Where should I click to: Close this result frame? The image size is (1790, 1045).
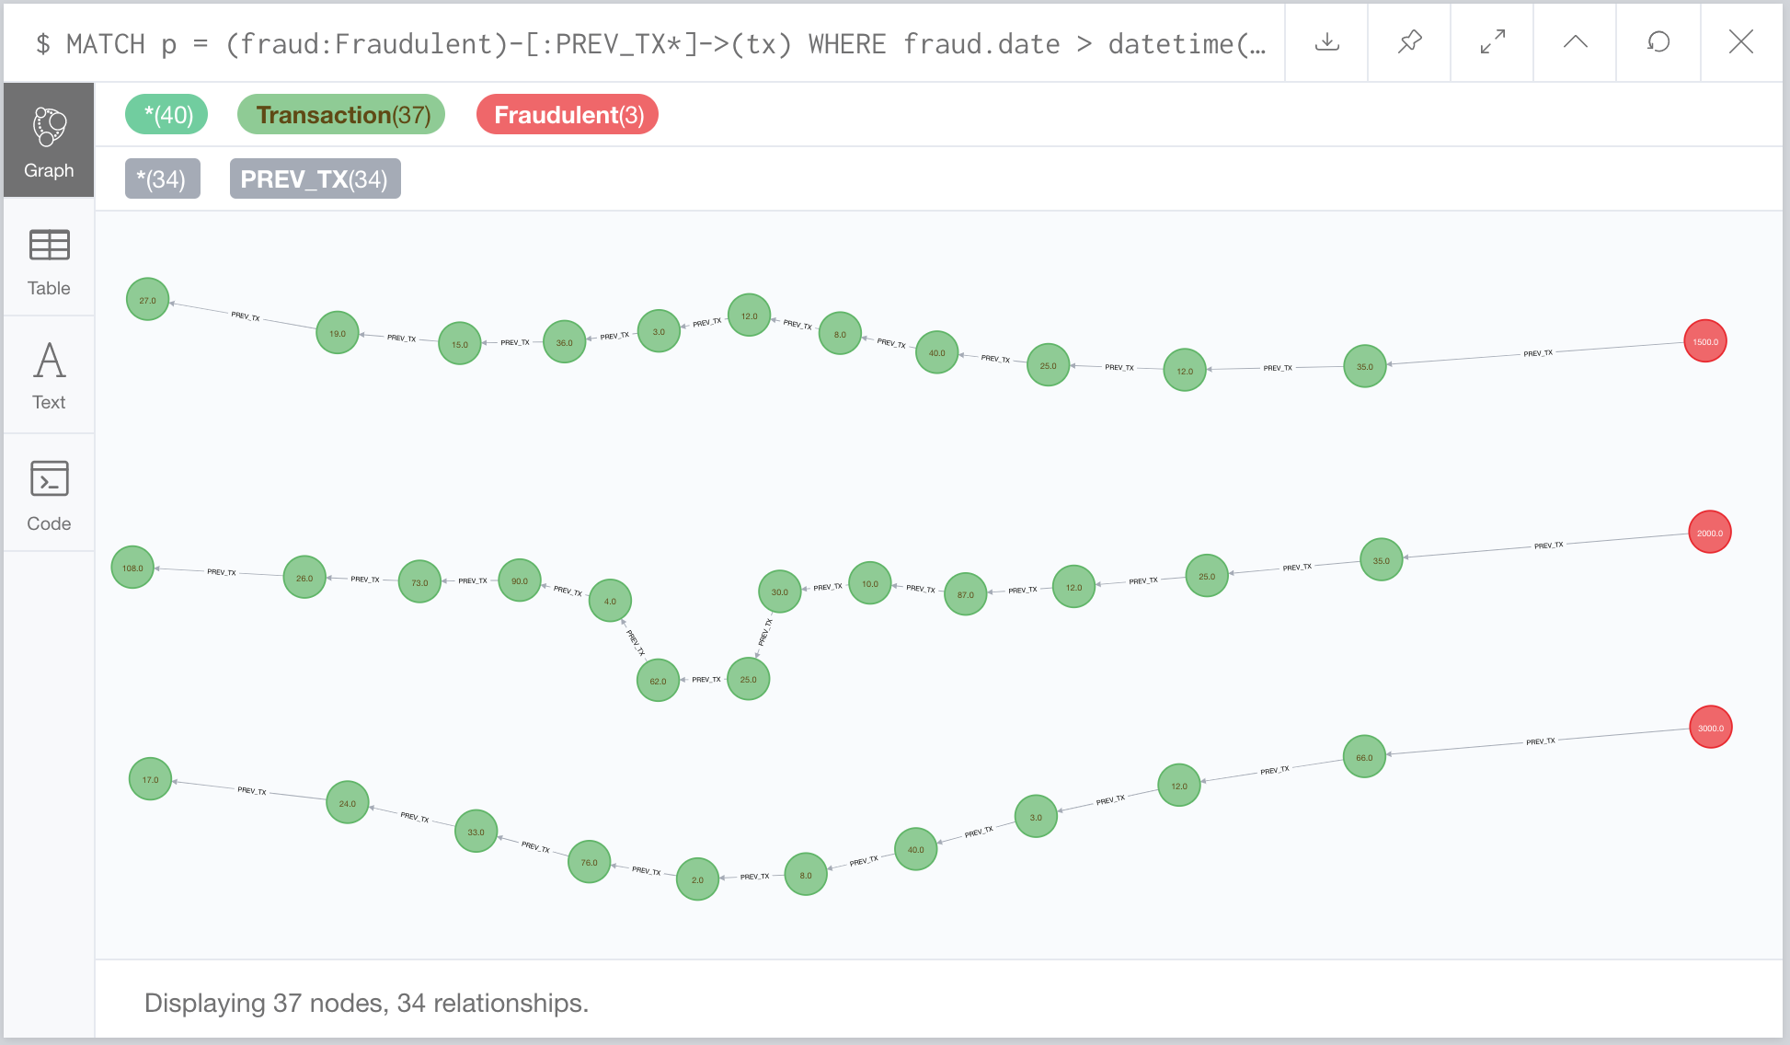click(1740, 42)
